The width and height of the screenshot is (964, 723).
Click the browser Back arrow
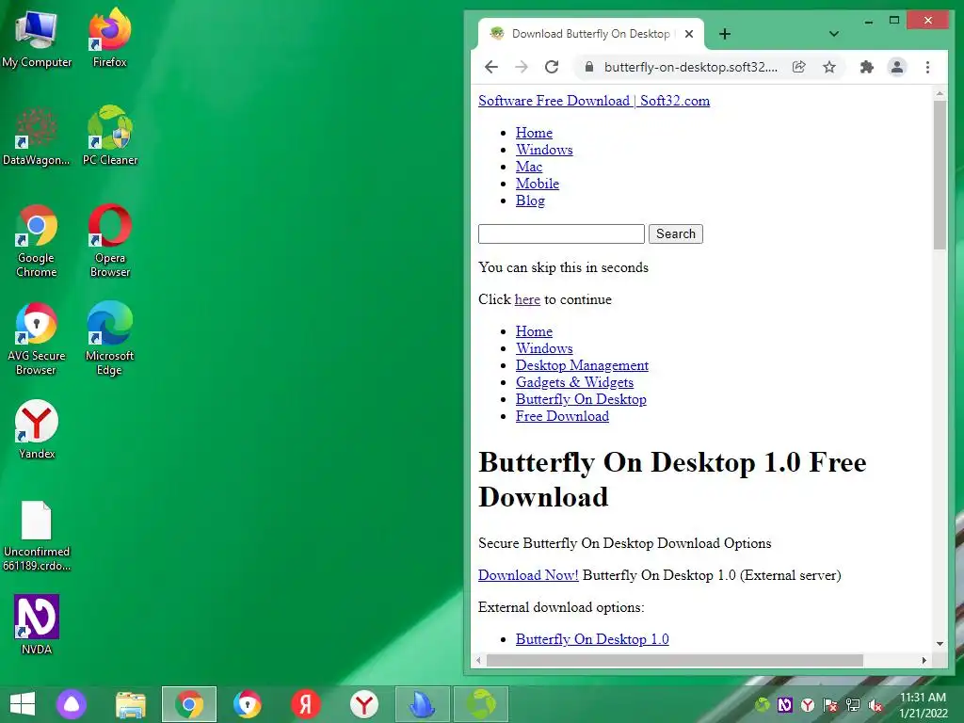coord(491,67)
